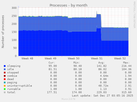Click the 'Week 52' axis label

pos(120,59)
